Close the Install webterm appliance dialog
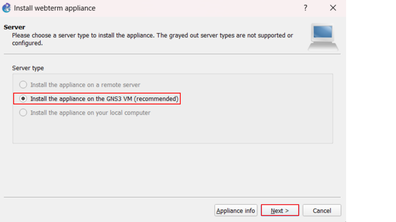This screenshot has width=396, height=222. point(333,8)
